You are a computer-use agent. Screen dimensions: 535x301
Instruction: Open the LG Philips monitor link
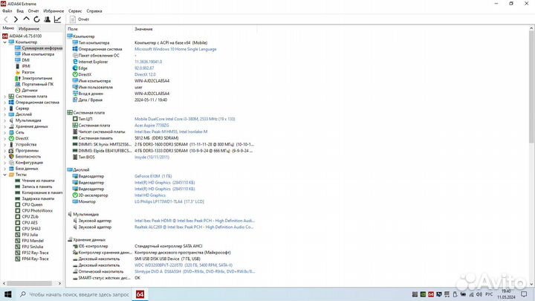169,201
